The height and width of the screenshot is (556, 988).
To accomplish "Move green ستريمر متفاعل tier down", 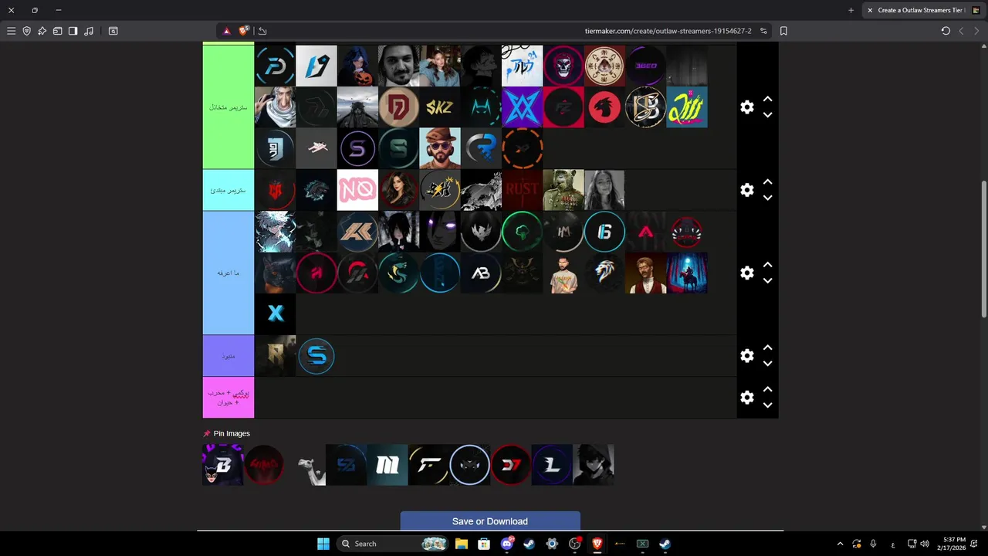I will (767, 115).
